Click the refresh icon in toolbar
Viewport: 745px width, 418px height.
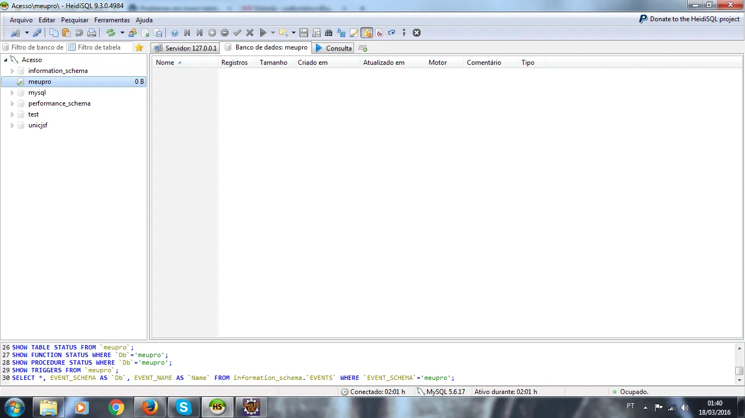[111, 33]
